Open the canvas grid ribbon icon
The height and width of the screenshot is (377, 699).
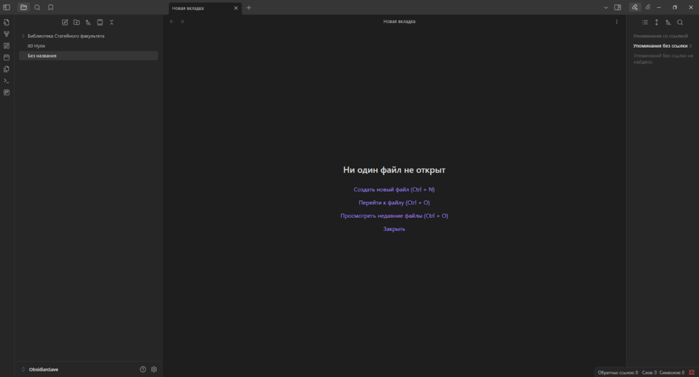[7, 46]
